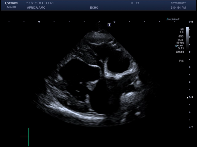
Task: Click the 6S3 transducer label
Action: pos(181,36)
